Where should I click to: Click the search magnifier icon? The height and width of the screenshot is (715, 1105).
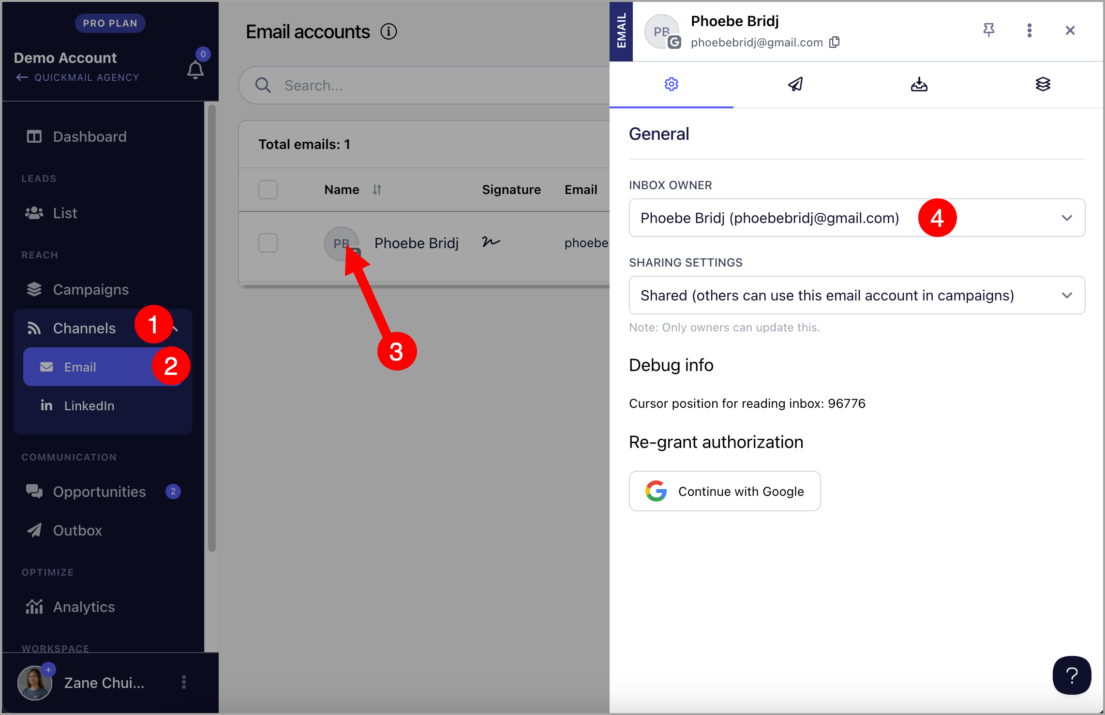(x=263, y=85)
